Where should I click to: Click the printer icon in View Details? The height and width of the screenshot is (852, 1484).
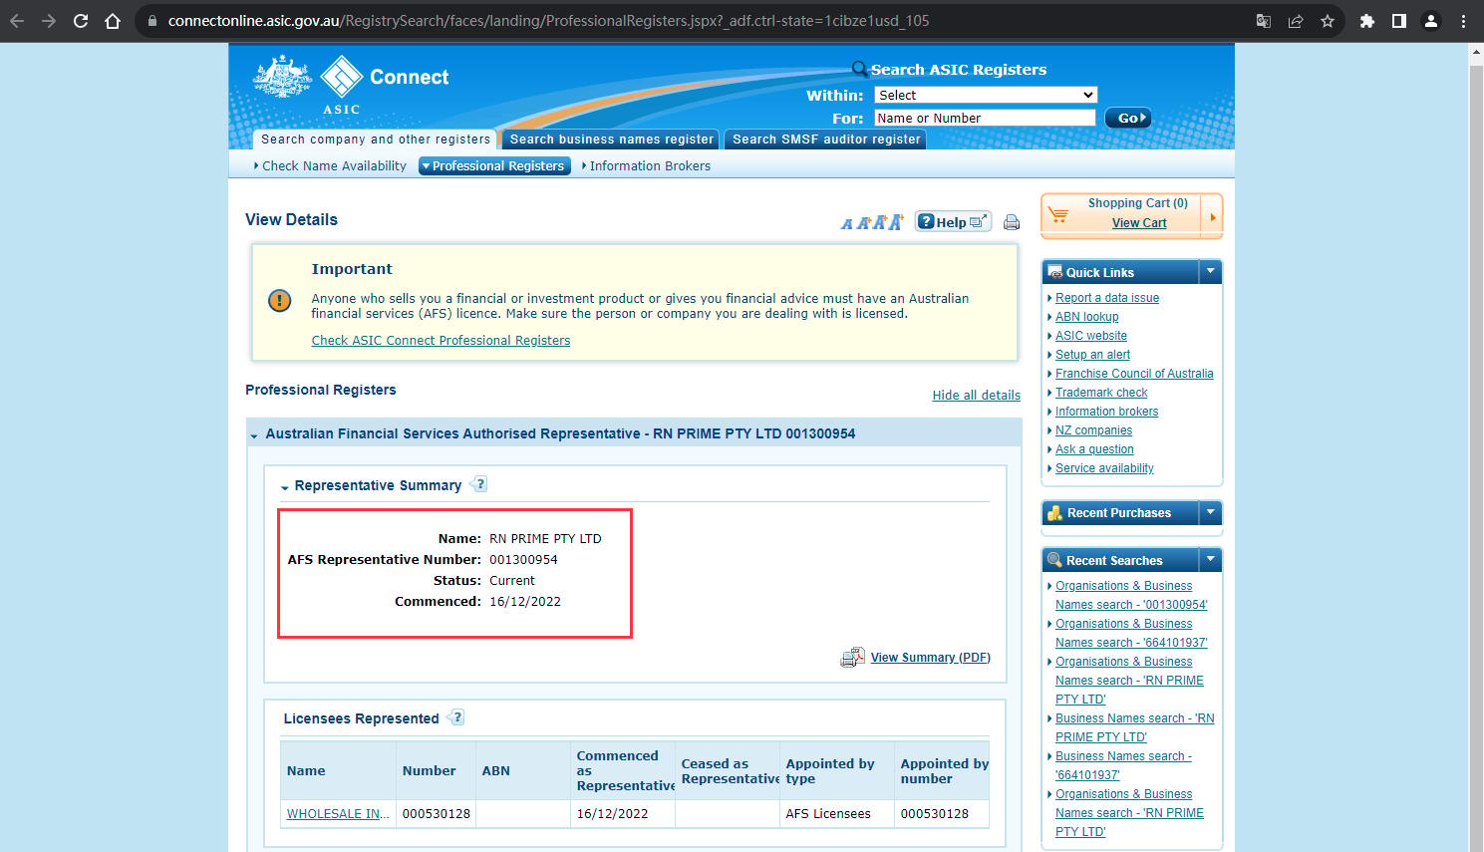coord(1012,222)
